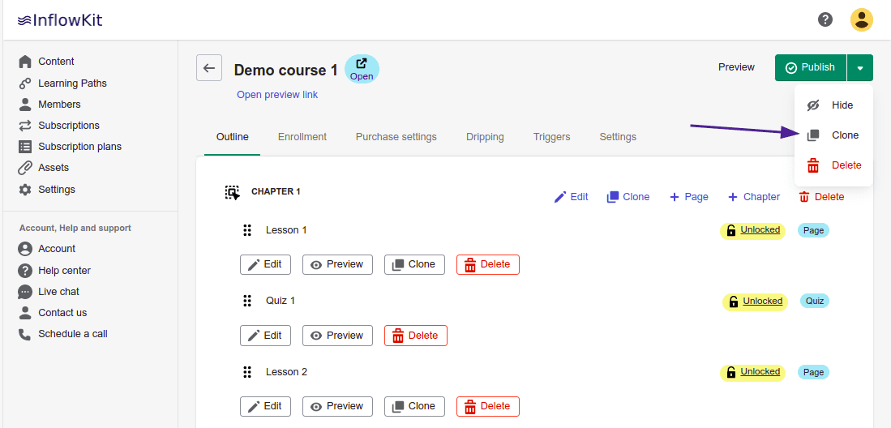Toggle Unlocked status for Lesson 2
The height and width of the screenshot is (428, 891).
click(752, 372)
